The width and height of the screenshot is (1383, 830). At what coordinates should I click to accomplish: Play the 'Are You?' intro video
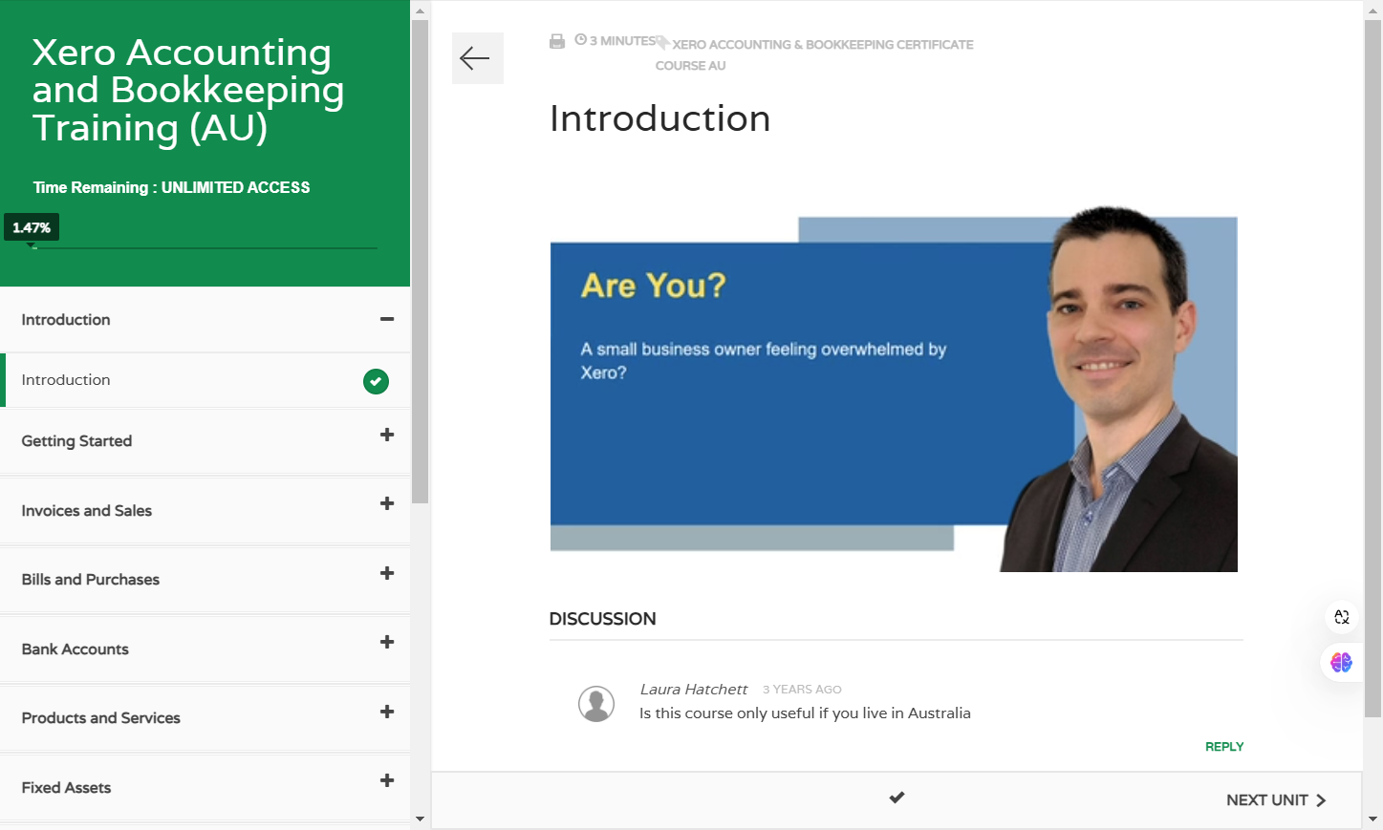pyautogui.click(x=894, y=389)
